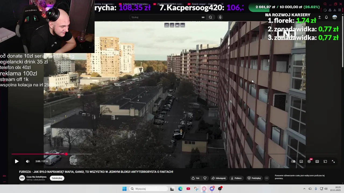Expand hidden system tray icons chevron
The image size is (344, 193).
[304, 189]
